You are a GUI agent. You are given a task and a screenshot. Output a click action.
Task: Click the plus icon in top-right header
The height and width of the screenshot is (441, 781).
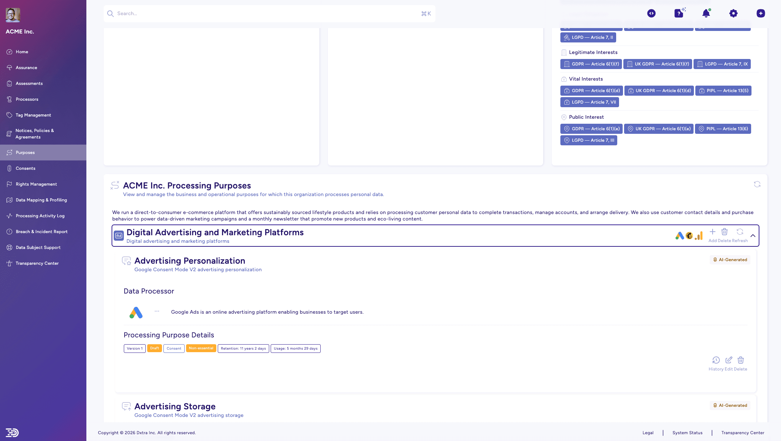point(760,14)
